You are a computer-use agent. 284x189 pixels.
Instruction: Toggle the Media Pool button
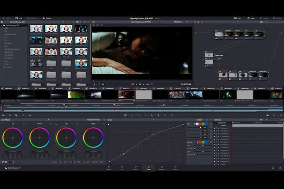[x=33, y=18]
